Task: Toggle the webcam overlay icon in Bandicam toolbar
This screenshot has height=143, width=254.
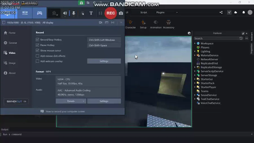Action: point(54,13)
